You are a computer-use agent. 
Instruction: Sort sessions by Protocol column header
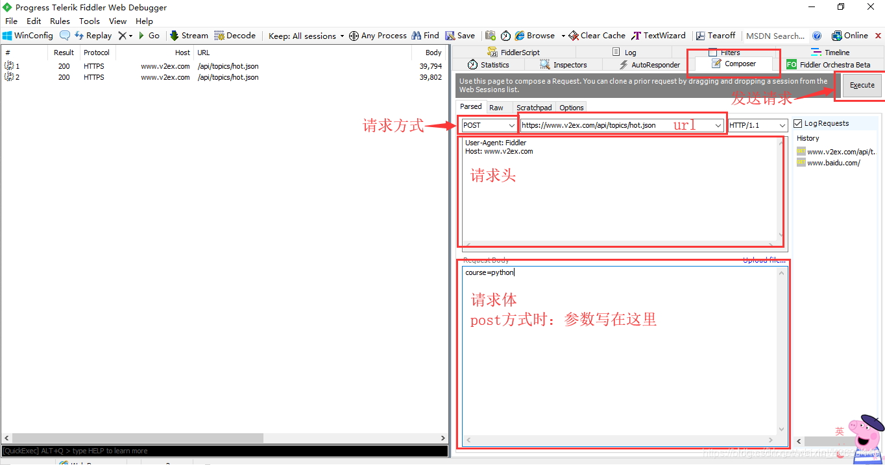[x=97, y=53]
